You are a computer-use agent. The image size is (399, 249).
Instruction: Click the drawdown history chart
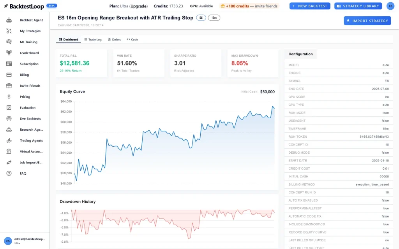[173, 226]
